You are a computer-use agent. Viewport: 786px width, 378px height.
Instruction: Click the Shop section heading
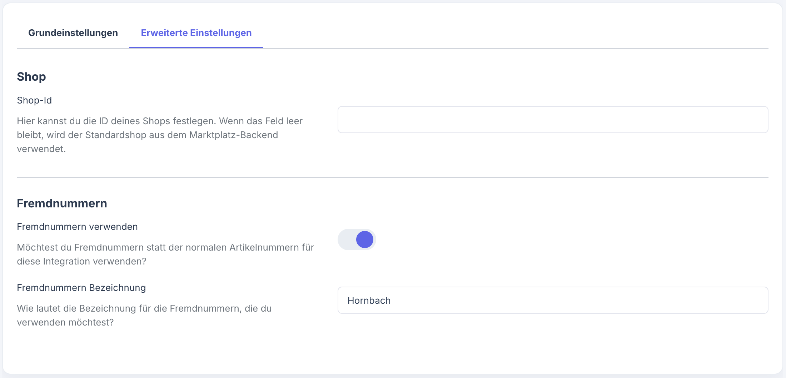click(x=31, y=76)
